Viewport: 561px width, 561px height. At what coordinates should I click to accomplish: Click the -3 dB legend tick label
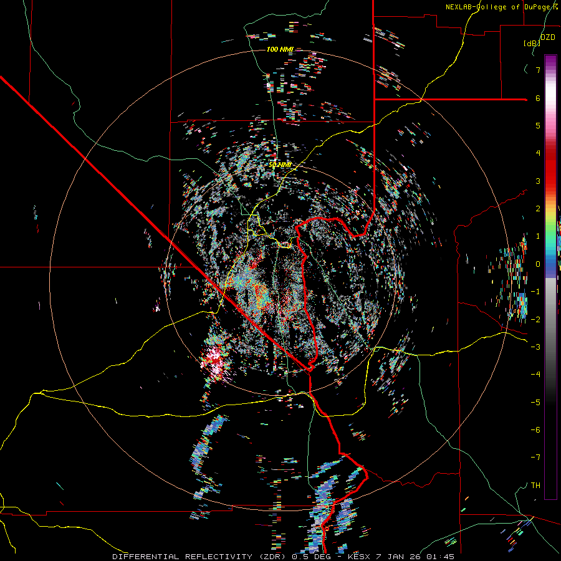tap(535, 347)
